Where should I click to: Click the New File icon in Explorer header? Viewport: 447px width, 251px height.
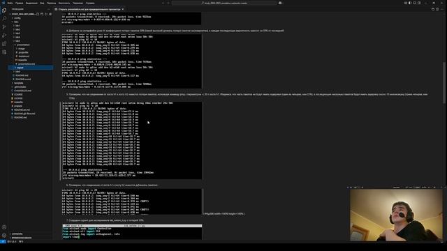[38, 14]
